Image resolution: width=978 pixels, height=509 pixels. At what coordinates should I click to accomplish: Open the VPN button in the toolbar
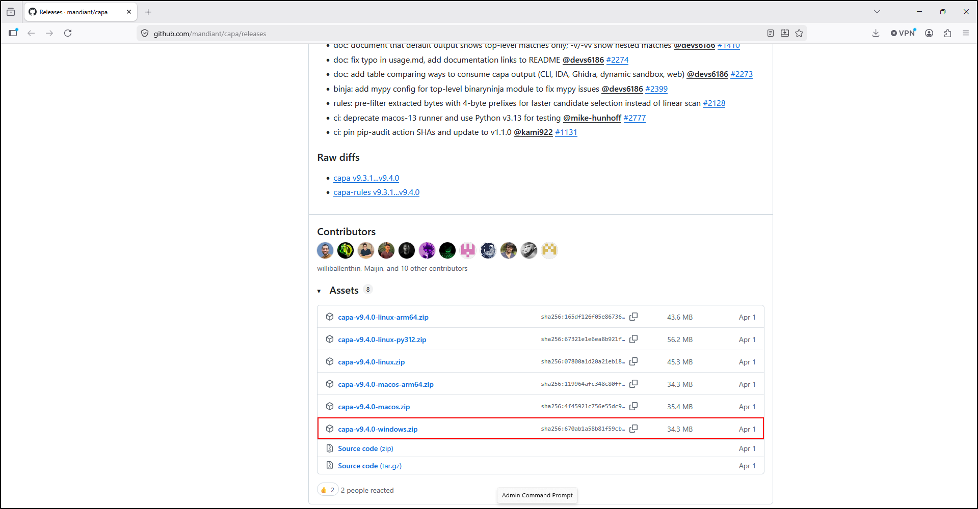[x=903, y=33]
